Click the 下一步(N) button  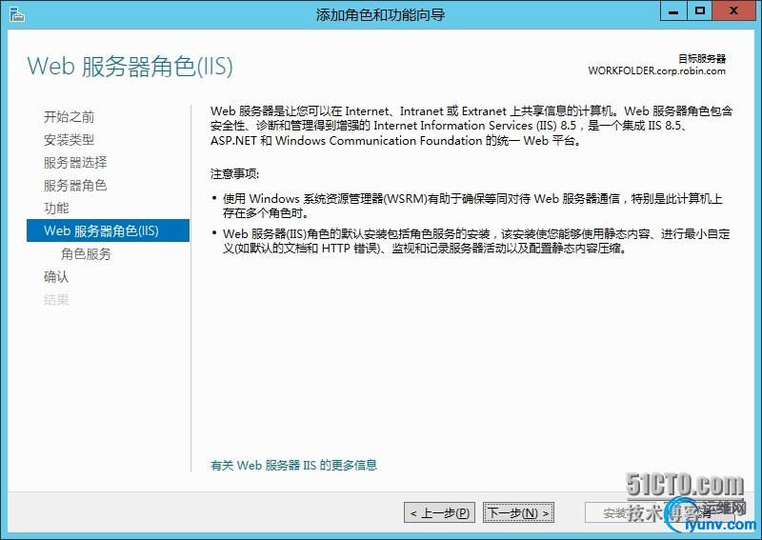point(518,512)
